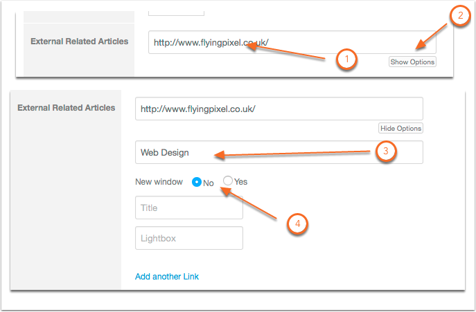Click the orange step 3 annotation circle
The width and height of the screenshot is (476, 312).
pos(385,151)
